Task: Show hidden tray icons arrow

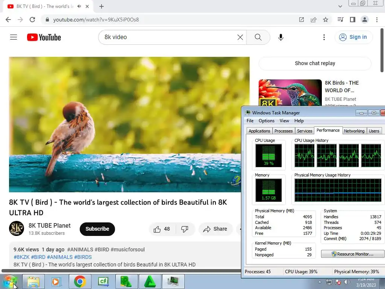Action: coord(320,282)
